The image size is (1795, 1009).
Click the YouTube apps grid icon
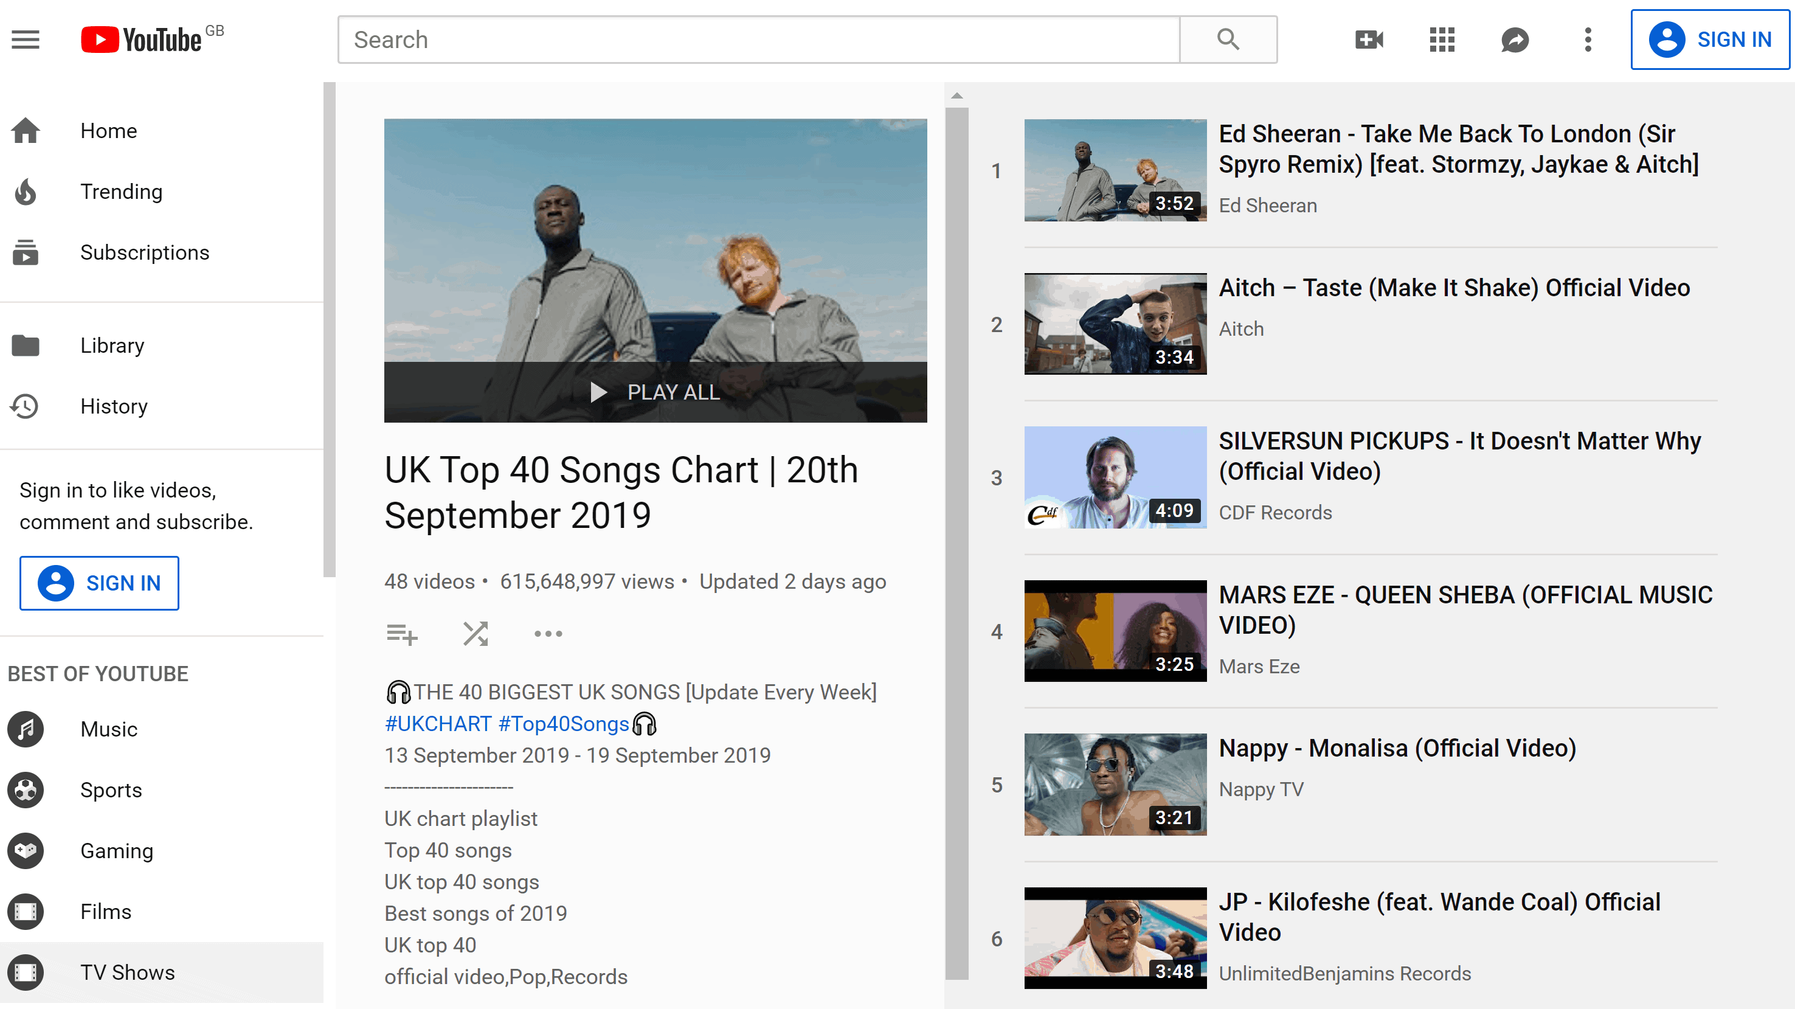[1441, 40]
